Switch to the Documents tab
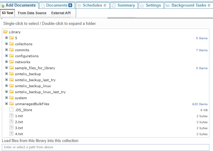Screen dimensions: 213x151 point(57,5)
